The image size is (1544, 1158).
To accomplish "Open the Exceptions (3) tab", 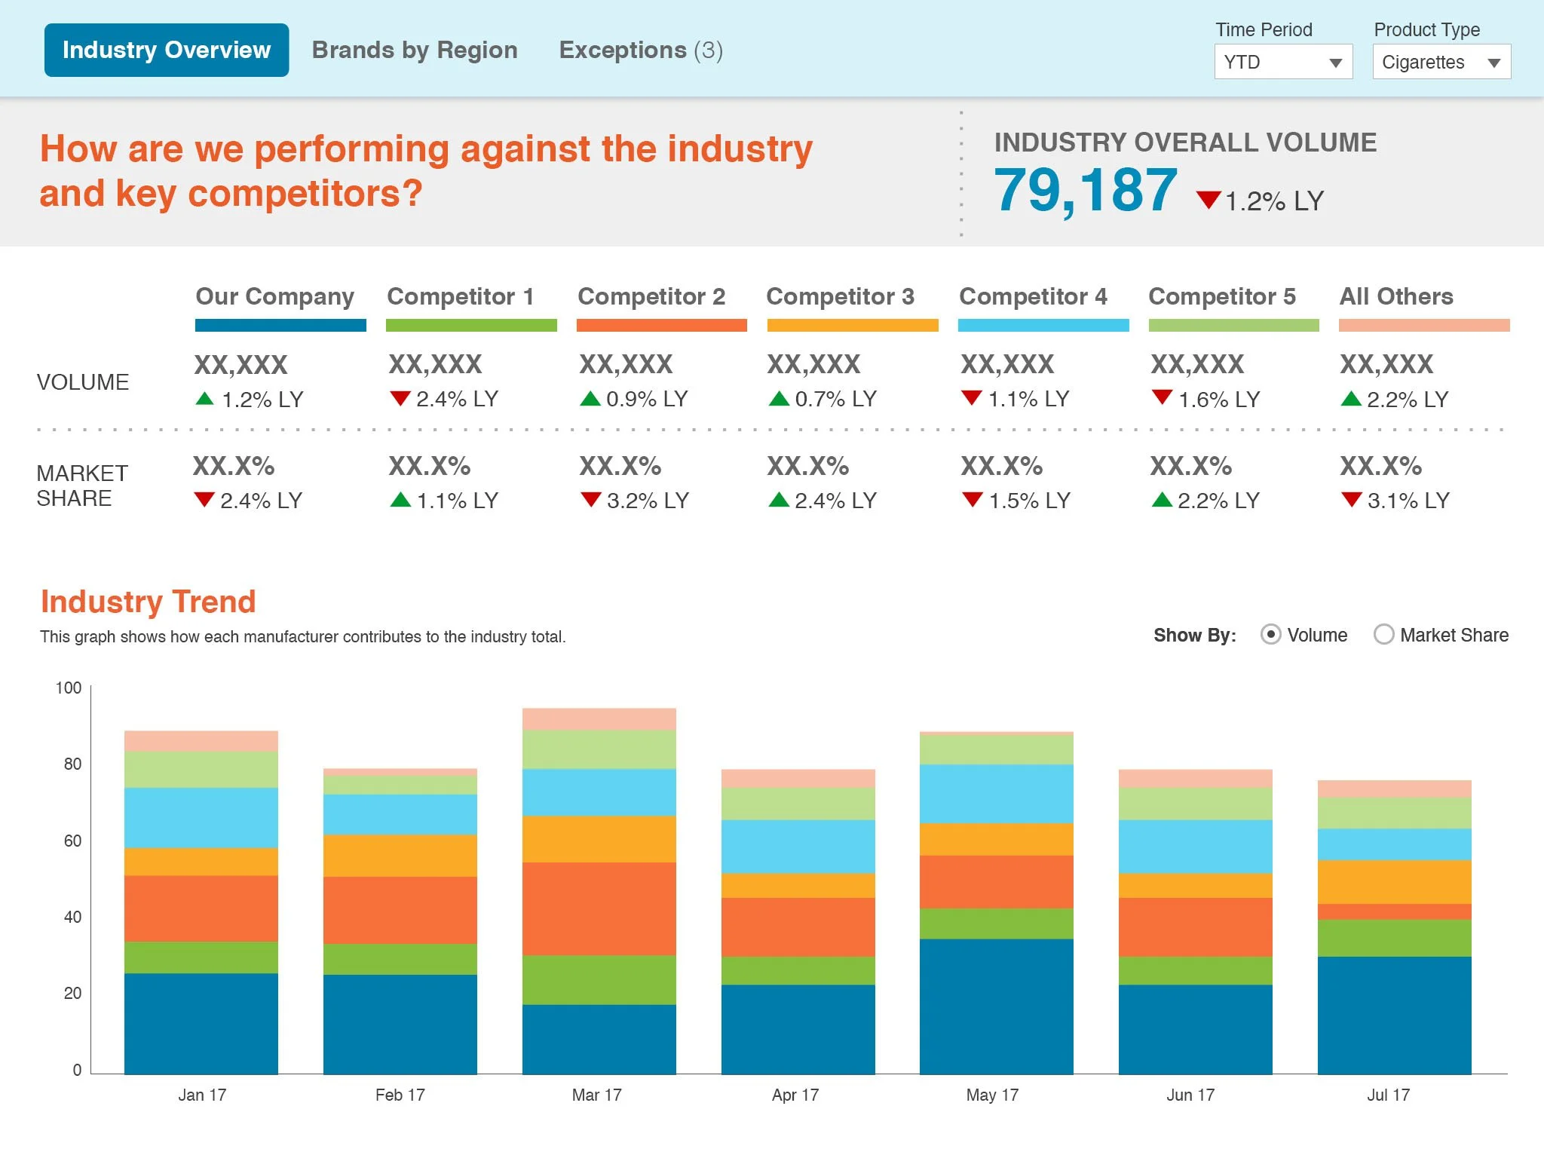I will [640, 50].
